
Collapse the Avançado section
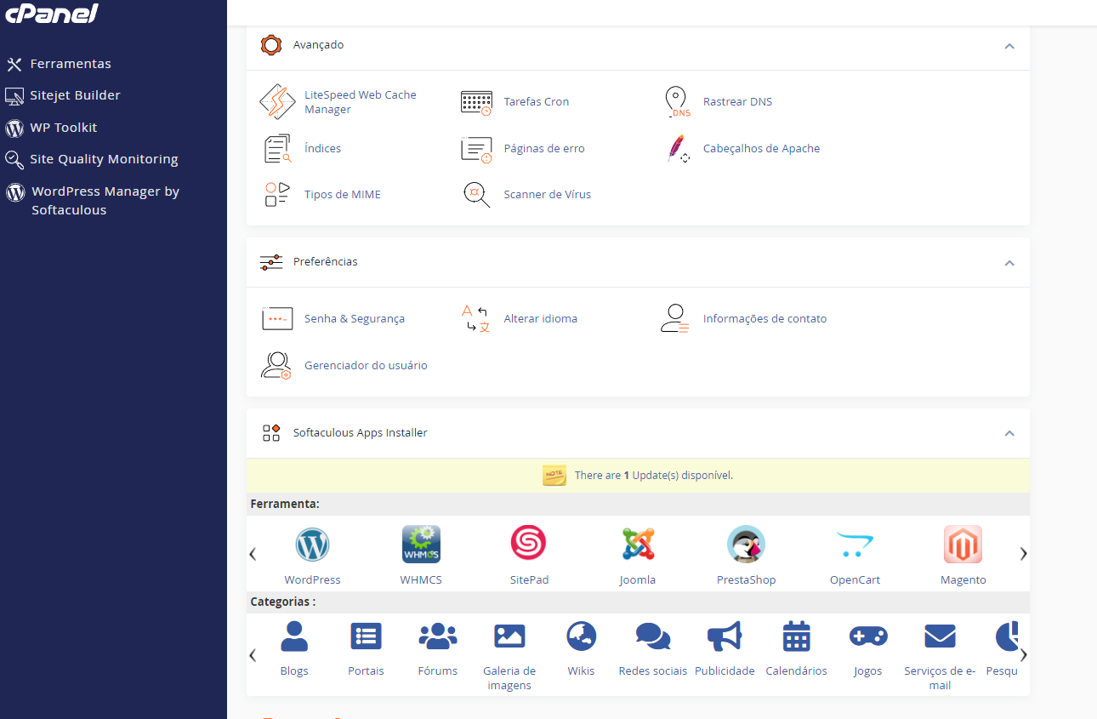click(1009, 46)
